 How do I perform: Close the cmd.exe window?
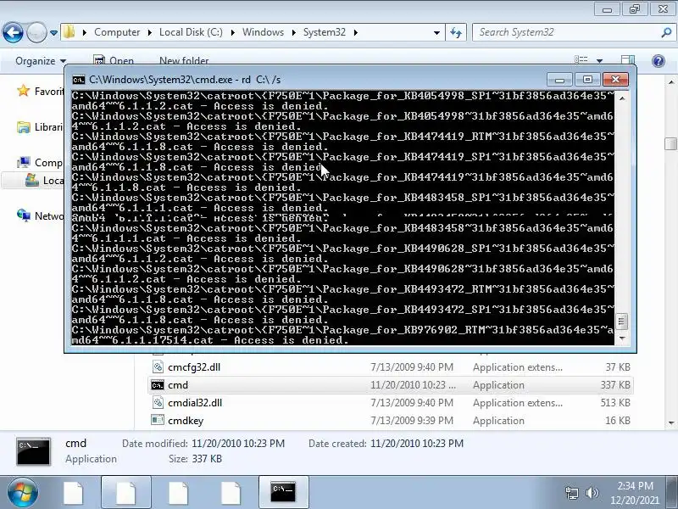615,80
